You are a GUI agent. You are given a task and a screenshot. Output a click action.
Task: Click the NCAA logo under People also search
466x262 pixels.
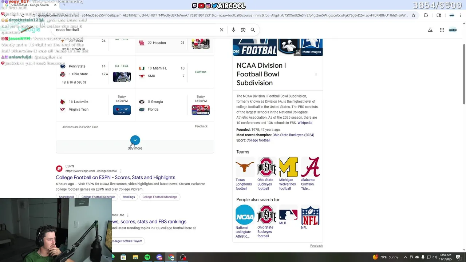click(x=245, y=215)
